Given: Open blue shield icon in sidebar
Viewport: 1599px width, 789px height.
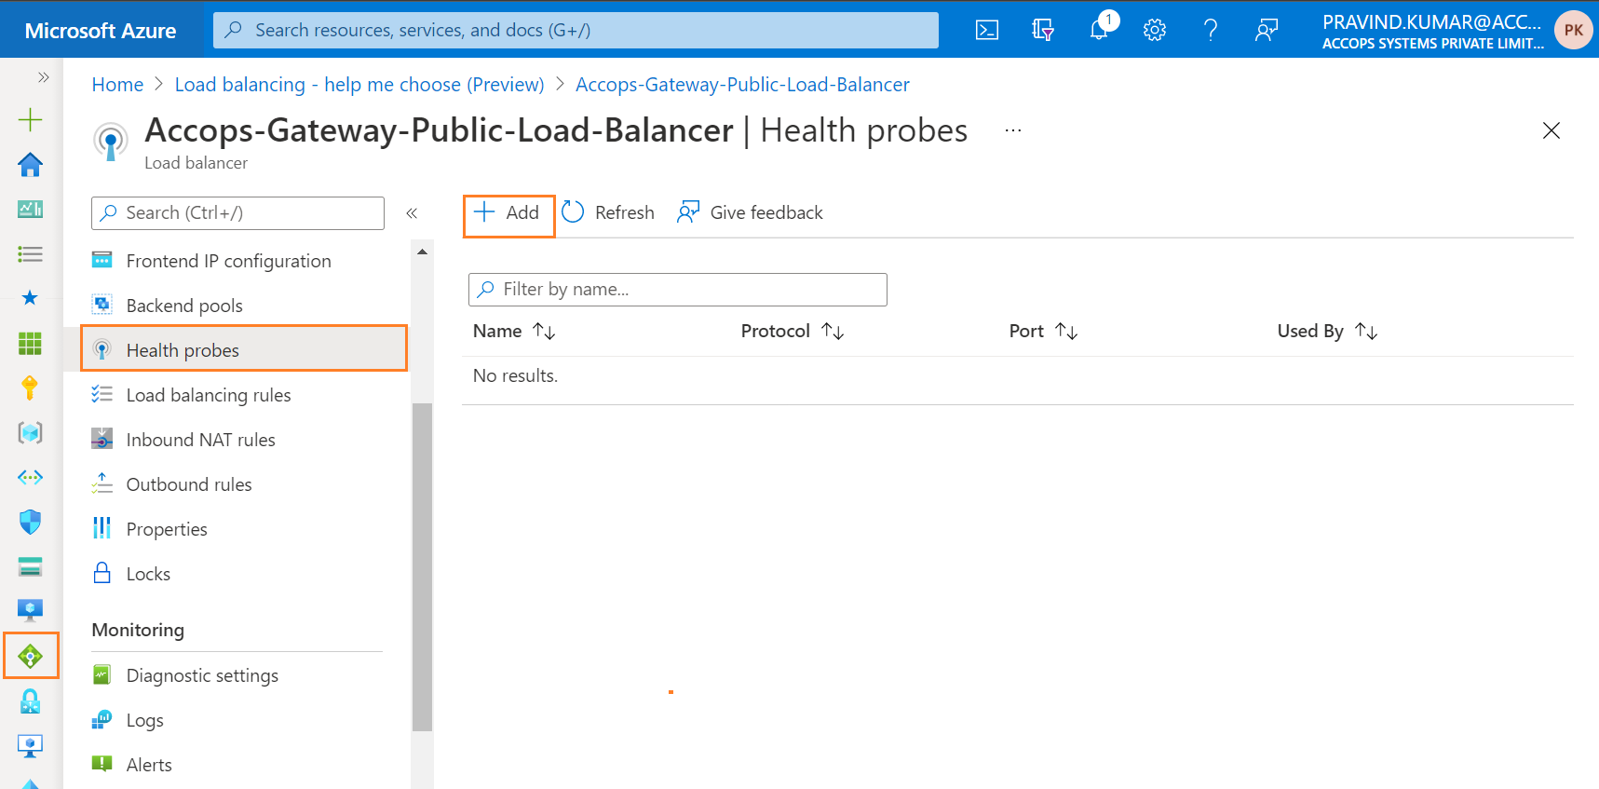Looking at the screenshot, I should tap(30, 522).
